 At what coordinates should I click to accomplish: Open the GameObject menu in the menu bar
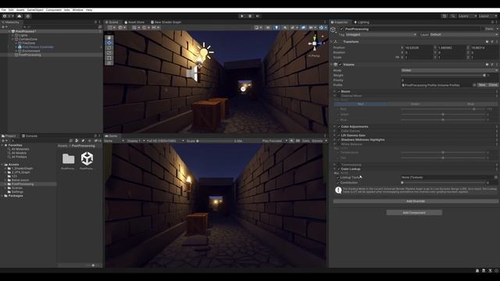(35, 10)
